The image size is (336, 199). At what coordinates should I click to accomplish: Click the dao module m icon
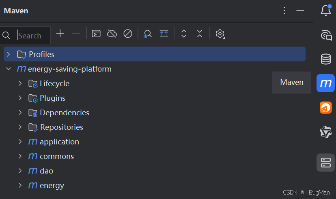(x=33, y=170)
